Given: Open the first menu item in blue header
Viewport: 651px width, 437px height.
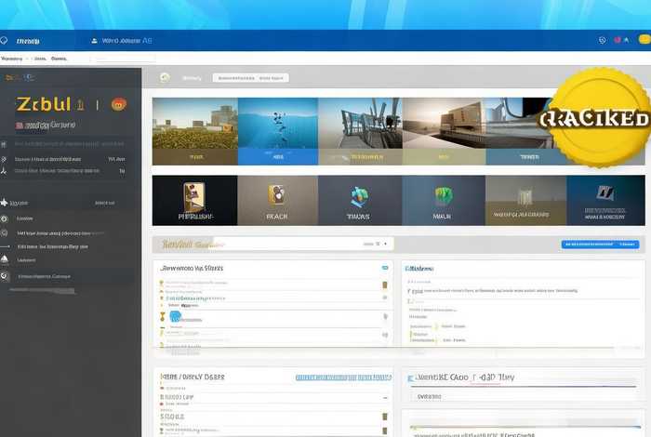Looking at the screenshot, I should click(27, 41).
